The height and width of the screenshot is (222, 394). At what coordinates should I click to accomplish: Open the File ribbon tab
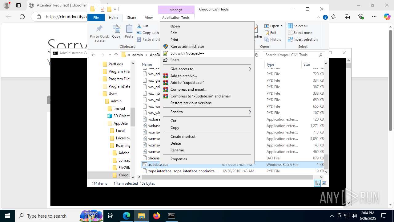point(96,18)
